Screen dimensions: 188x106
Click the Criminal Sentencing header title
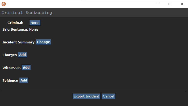click(x=27, y=13)
